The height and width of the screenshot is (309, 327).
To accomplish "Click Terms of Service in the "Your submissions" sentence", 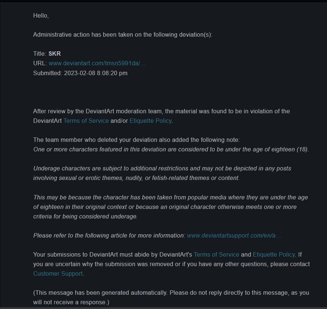I will 216,254.
